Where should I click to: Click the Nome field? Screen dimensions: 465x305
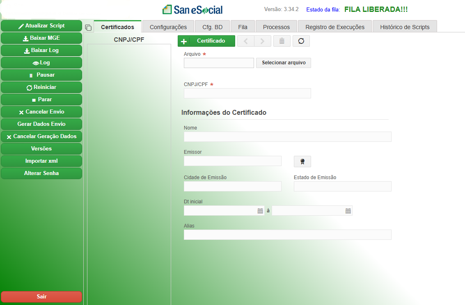(x=287, y=137)
